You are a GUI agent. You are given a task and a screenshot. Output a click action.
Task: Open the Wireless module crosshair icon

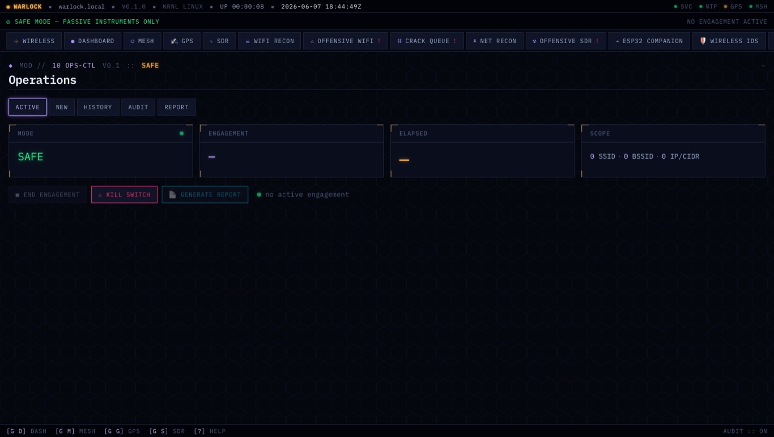tap(16, 41)
